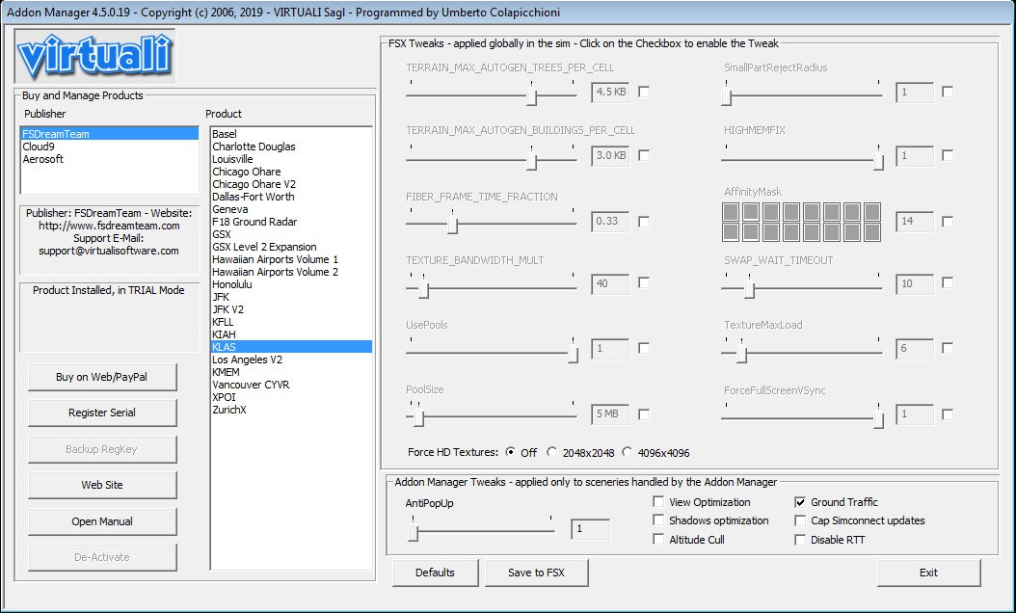
Task: Select 4096x4096 HD textures option
Action: [x=628, y=452]
